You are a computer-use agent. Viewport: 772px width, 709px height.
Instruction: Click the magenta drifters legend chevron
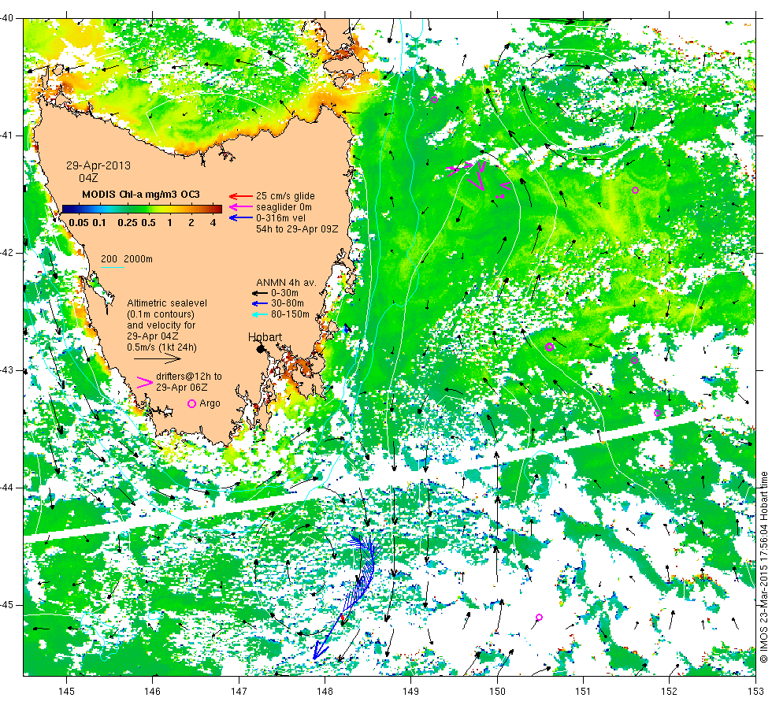tap(145, 382)
